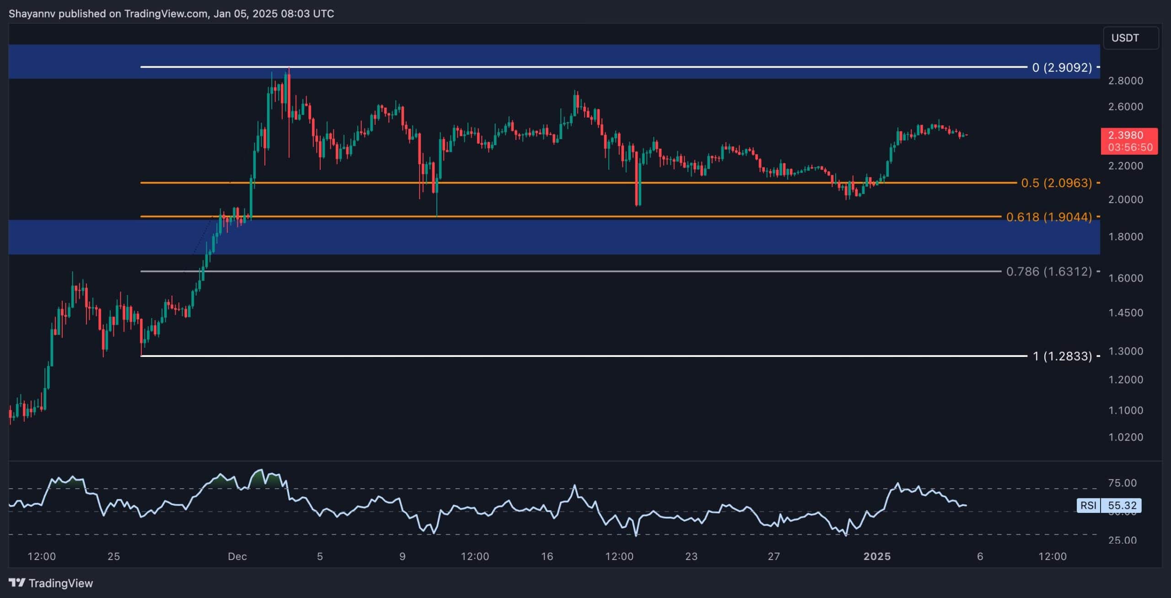Viewport: 1171px width, 598px height.
Task: Click the 9 date label on time axis
Action: pos(403,557)
